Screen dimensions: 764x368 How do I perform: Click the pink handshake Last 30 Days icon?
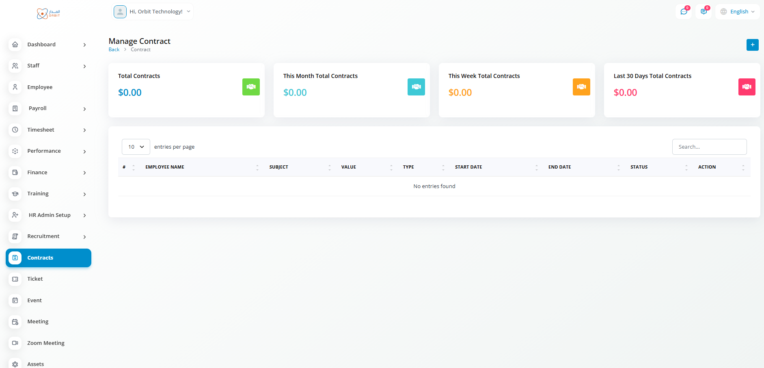pyautogui.click(x=747, y=87)
